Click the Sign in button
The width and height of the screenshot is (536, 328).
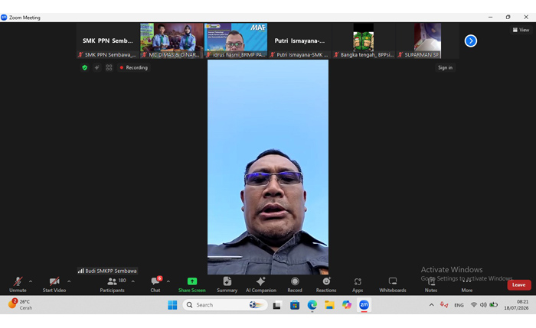pos(445,67)
